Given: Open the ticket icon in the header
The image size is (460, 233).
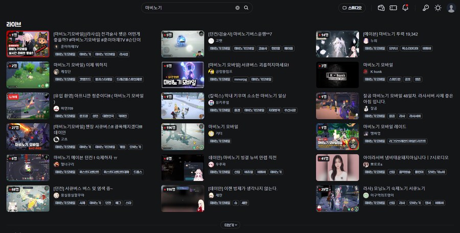Looking at the screenshot, I should click(x=393, y=8).
